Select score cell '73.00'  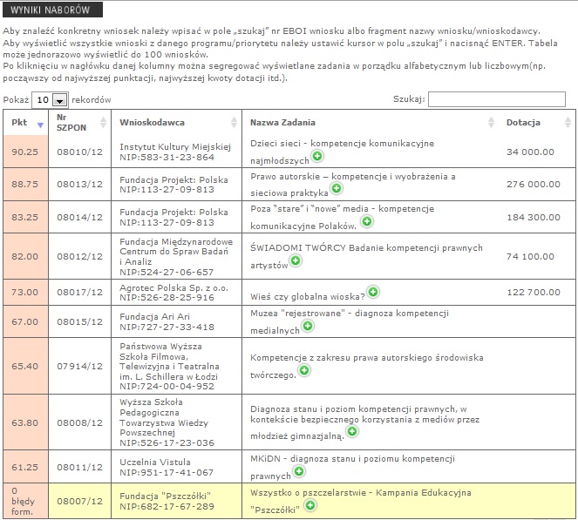[25, 292]
